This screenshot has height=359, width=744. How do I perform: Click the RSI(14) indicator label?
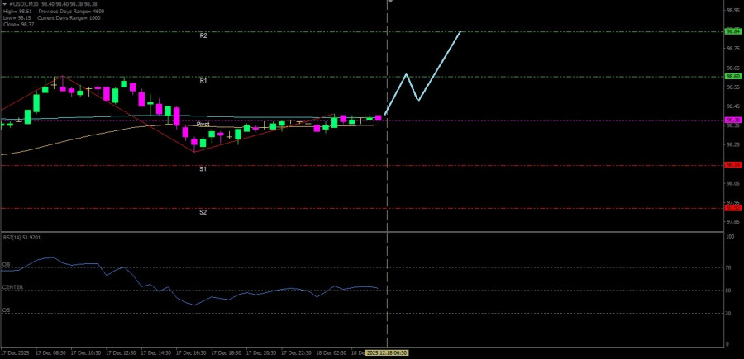click(x=21, y=237)
